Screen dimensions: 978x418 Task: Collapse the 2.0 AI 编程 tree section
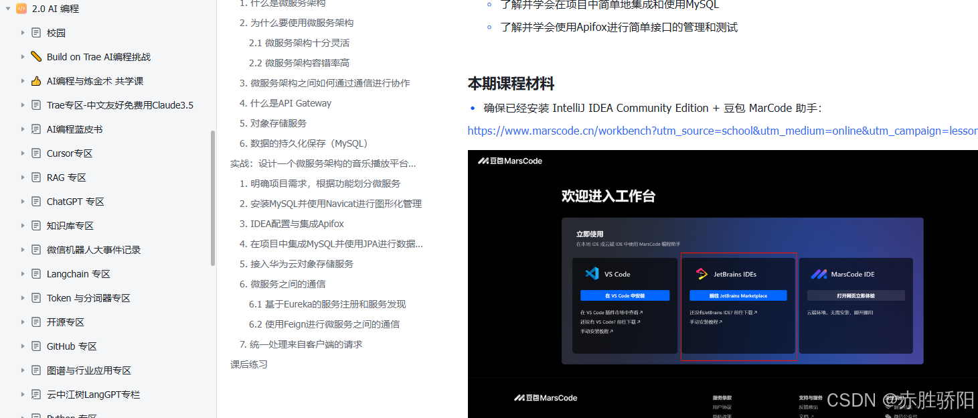coord(8,9)
